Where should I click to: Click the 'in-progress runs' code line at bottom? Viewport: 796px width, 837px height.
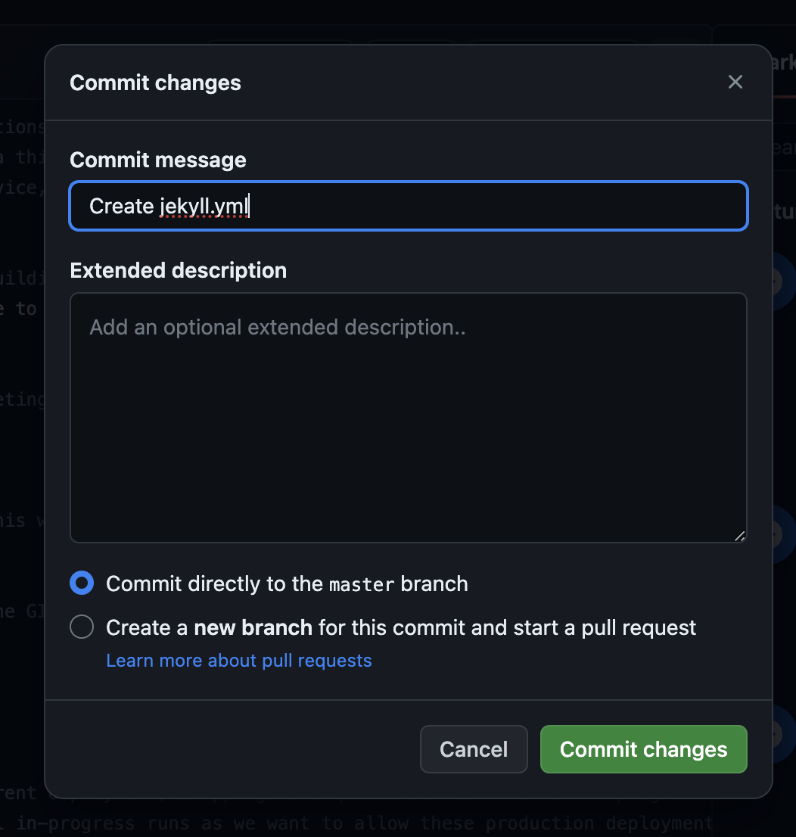378,823
